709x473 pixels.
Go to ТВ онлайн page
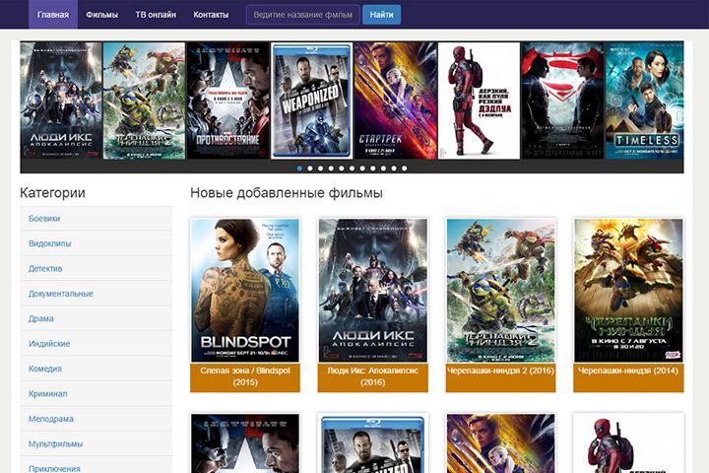[x=156, y=15]
